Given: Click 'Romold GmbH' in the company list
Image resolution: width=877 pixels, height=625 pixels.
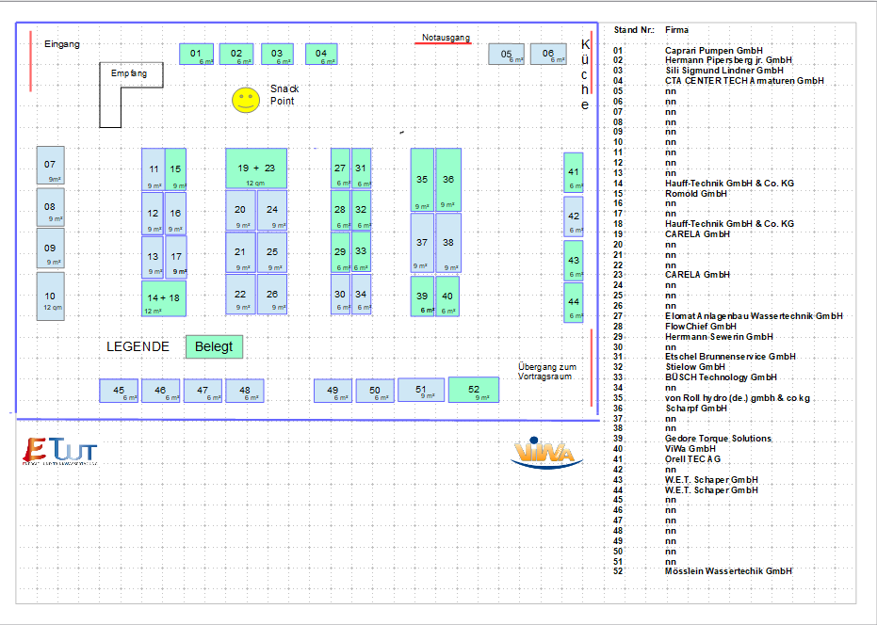Looking at the screenshot, I should tap(696, 193).
